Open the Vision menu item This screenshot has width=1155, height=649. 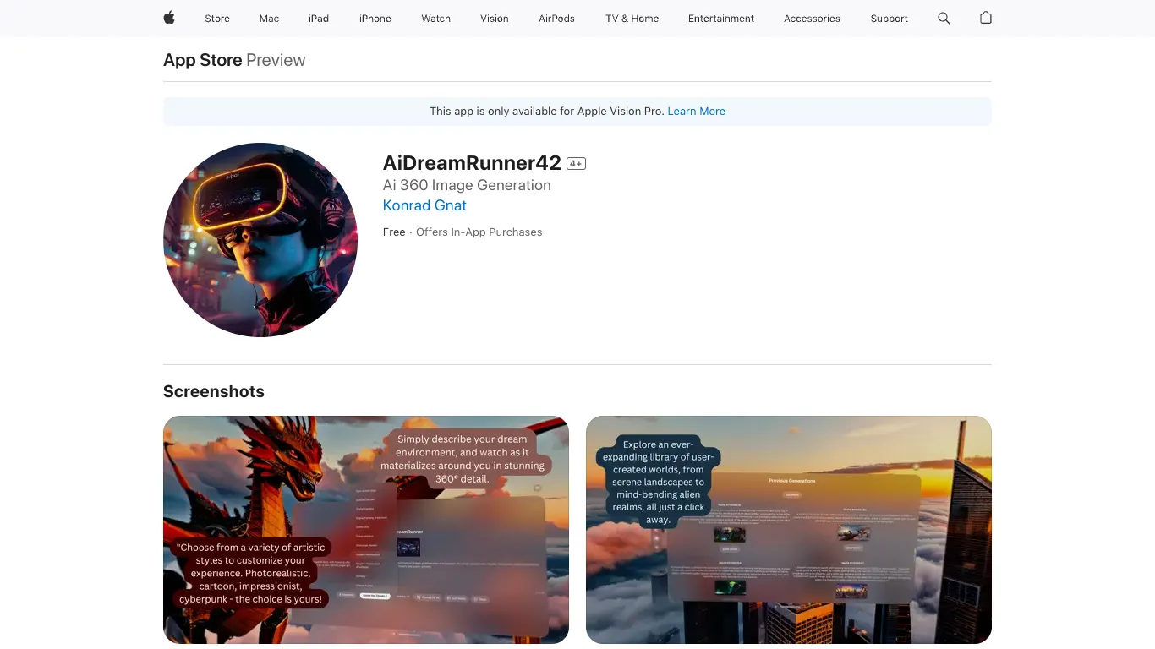[x=495, y=19]
